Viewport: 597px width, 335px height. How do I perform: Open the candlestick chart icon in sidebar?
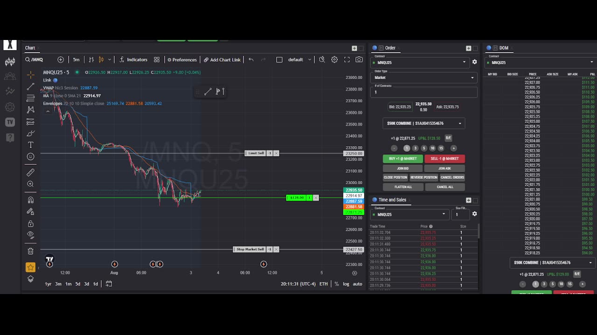pos(10,61)
